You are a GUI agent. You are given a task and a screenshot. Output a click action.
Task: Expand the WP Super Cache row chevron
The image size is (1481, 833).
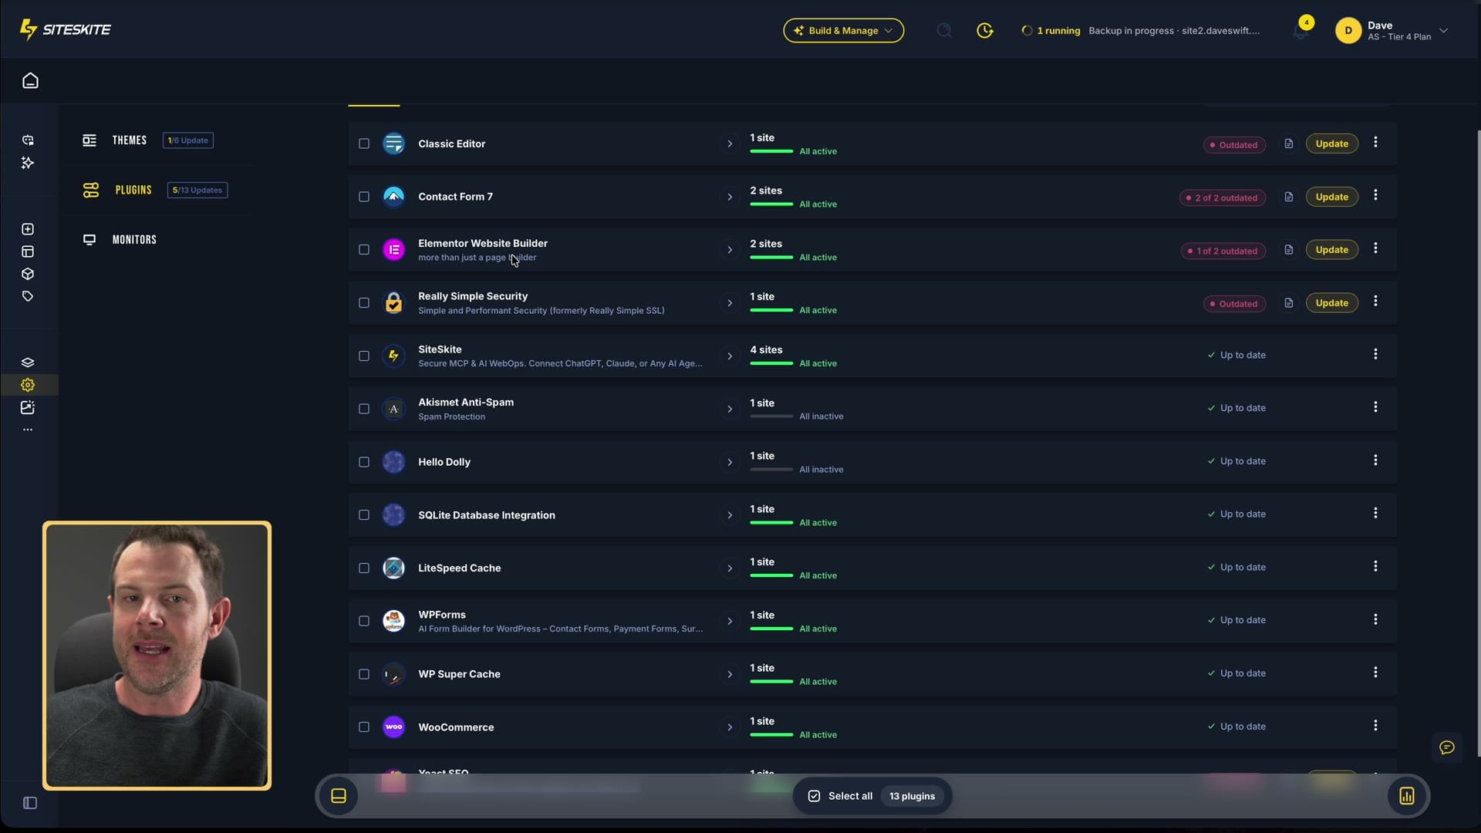730,675
